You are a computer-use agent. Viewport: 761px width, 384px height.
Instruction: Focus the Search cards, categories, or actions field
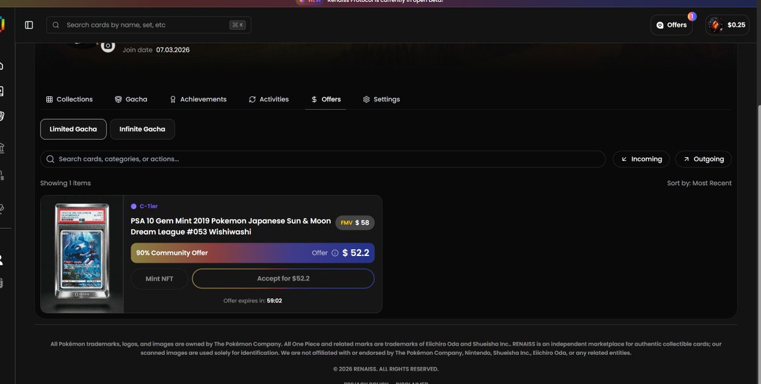pos(323,159)
